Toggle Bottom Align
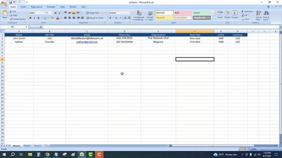This screenshot has height=158, width=282. click(x=74, y=13)
